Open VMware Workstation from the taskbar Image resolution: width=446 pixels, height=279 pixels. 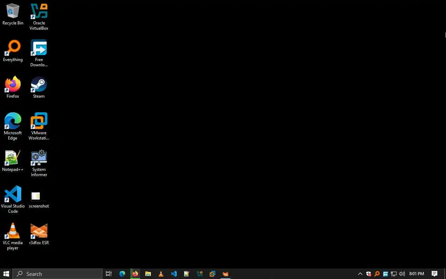click(x=213, y=274)
